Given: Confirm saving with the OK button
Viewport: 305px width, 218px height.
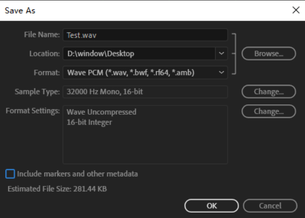Looking at the screenshot, I should pyautogui.click(x=212, y=206).
